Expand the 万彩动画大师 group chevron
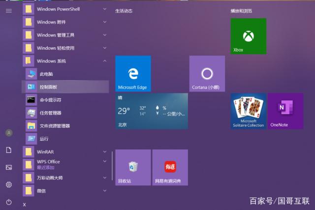This screenshot has height=210, width=315. pos(105,178)
